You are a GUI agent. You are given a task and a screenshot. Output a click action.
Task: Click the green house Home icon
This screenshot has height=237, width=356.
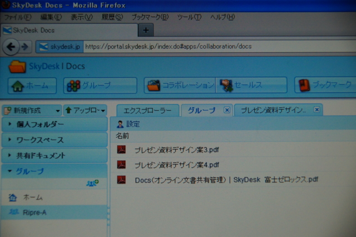tap(17, 86)
